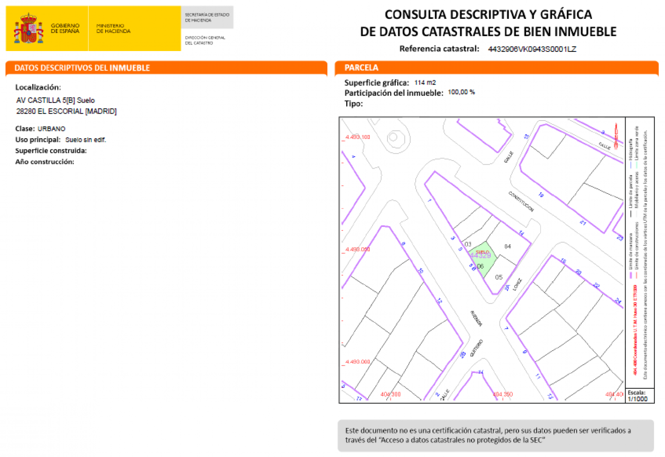665x457 pixels.
Task: Select the value 100,00 %
Action: coord(461,93)
